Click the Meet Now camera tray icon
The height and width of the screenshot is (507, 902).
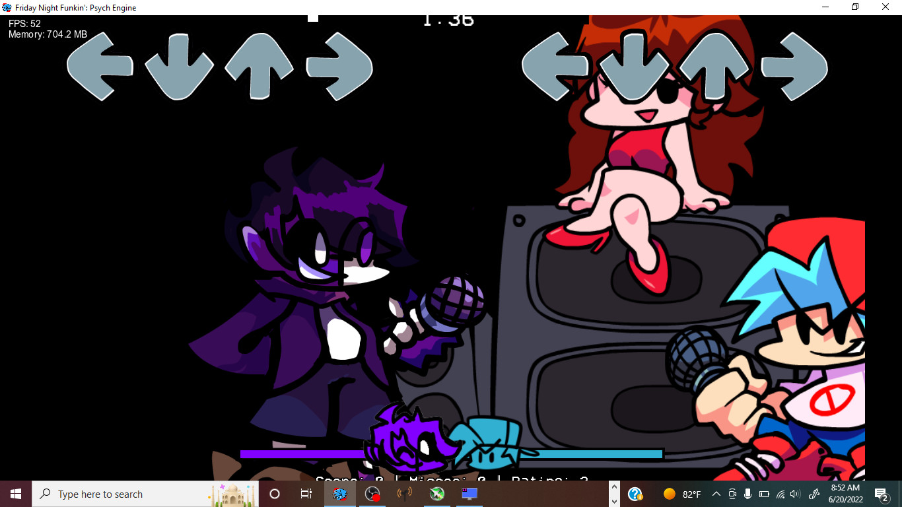[x=732, y=494]
